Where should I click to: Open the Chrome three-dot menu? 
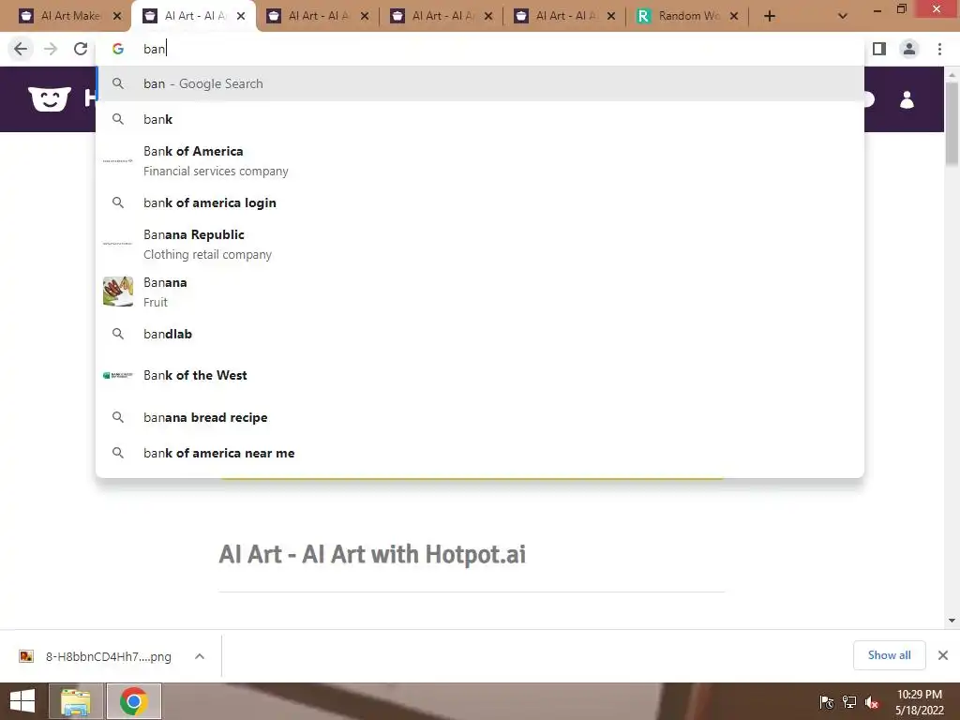click(x=939, y=49)
